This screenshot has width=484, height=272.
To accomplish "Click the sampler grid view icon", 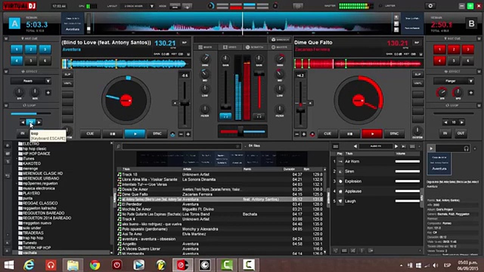I will 335,146.
